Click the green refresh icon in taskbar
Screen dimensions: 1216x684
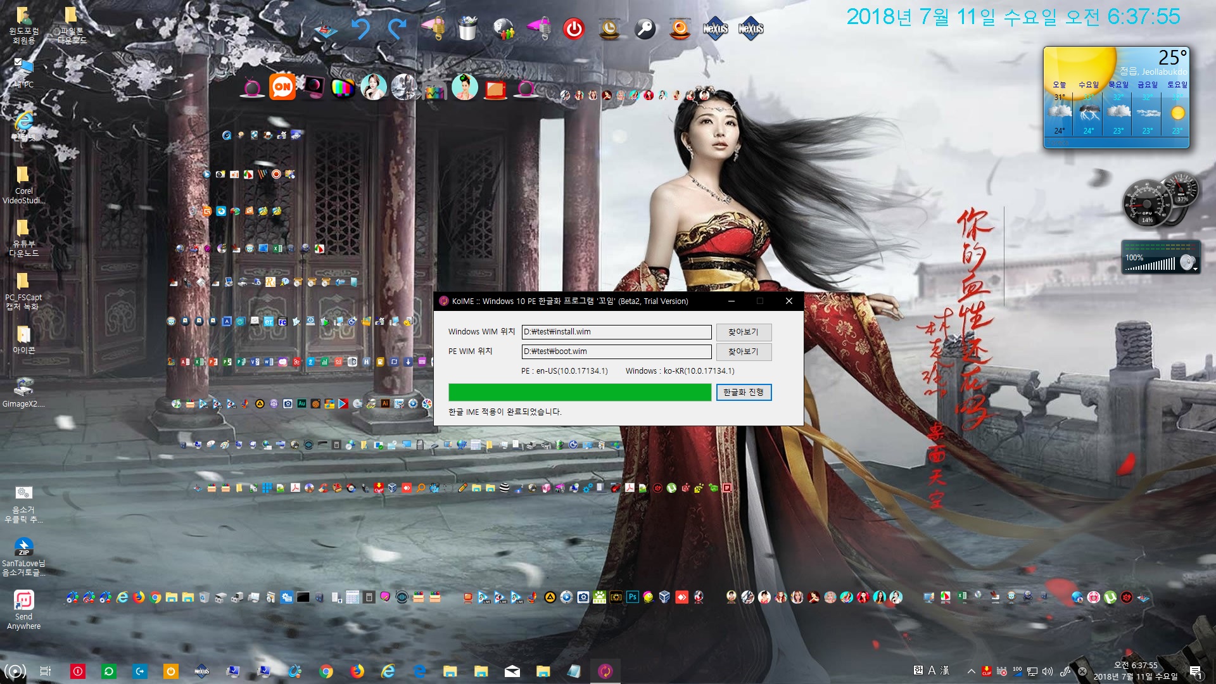pyautogui.click(x=109, y=671)
